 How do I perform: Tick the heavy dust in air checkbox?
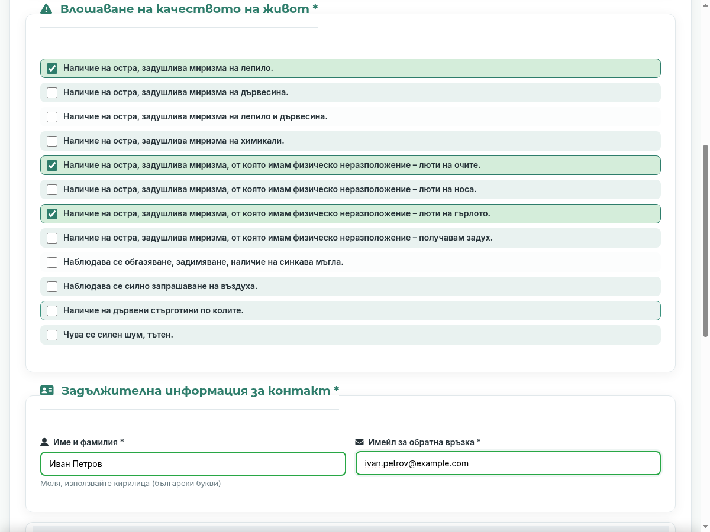click(52, 287)
